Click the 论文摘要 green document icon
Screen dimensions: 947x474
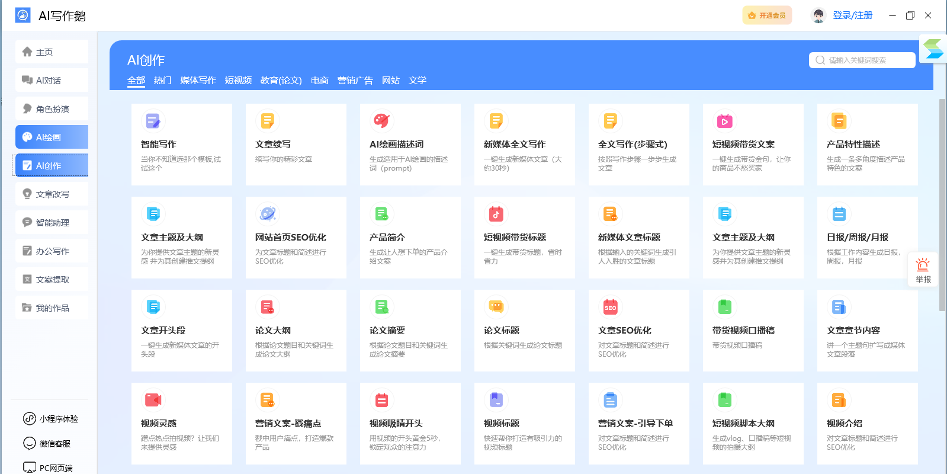[381, 307]
